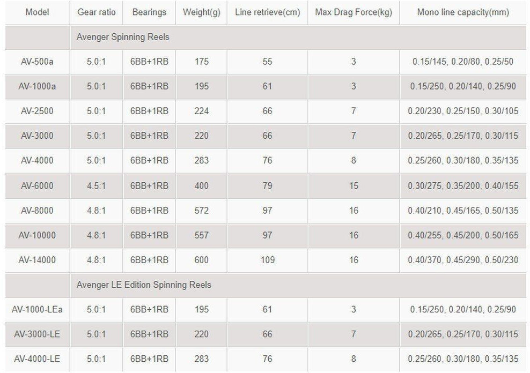Click the 4.5:1 gear ratio cell
This screenshot has height=373, width=530.
96,185
